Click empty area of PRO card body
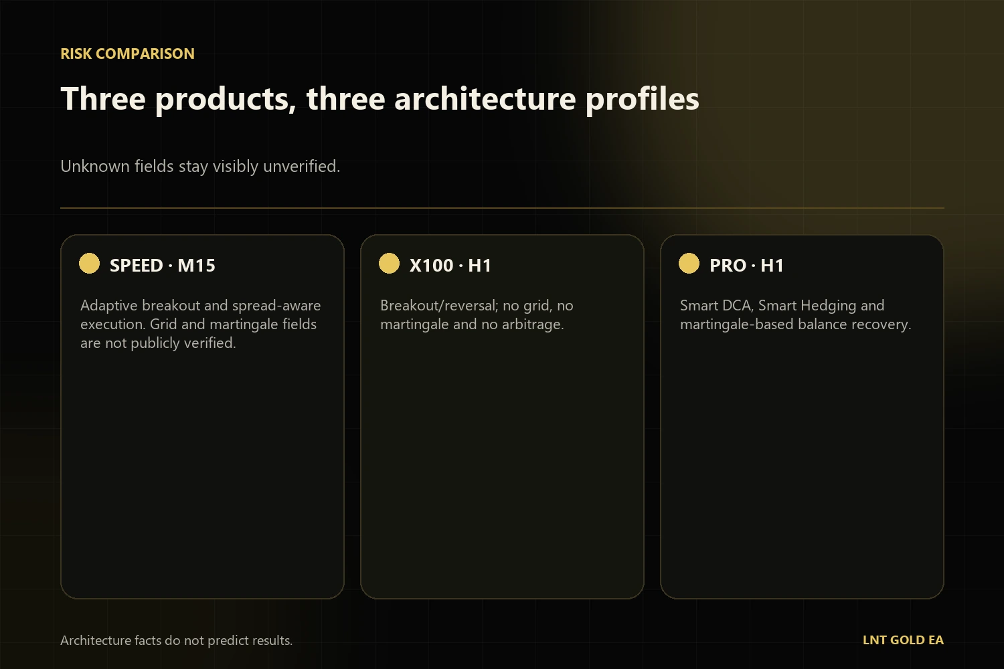 [802, 468]
